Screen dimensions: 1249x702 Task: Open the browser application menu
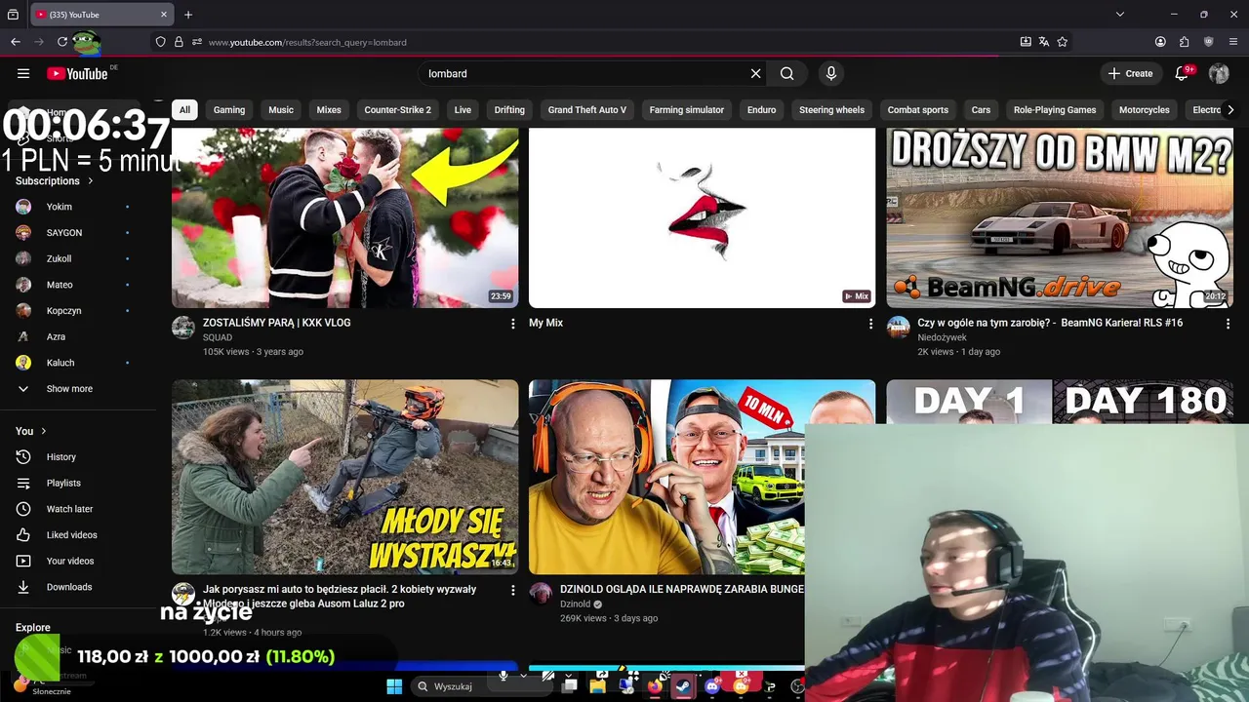click(x=1234, y=42)
